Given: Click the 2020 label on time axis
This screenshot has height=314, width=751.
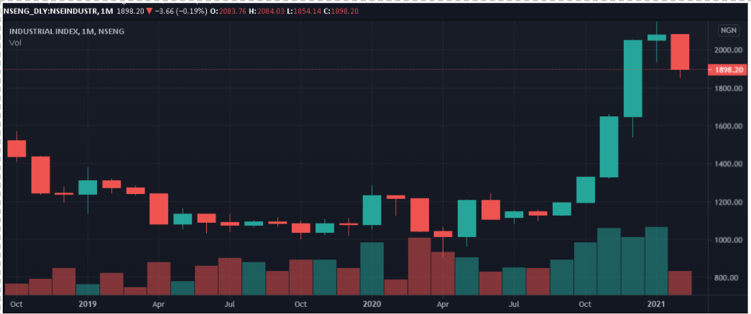Looking at the screenshot, I should (x=372, y=305).
